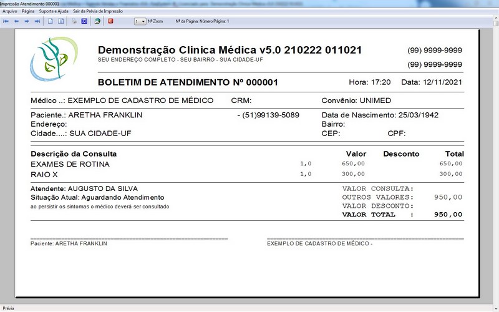This screenshot has height=312, width=499.
Task: Click 'Atendente: AUGUSTO DA SILVA'
Action: click(x=84, y=189)
